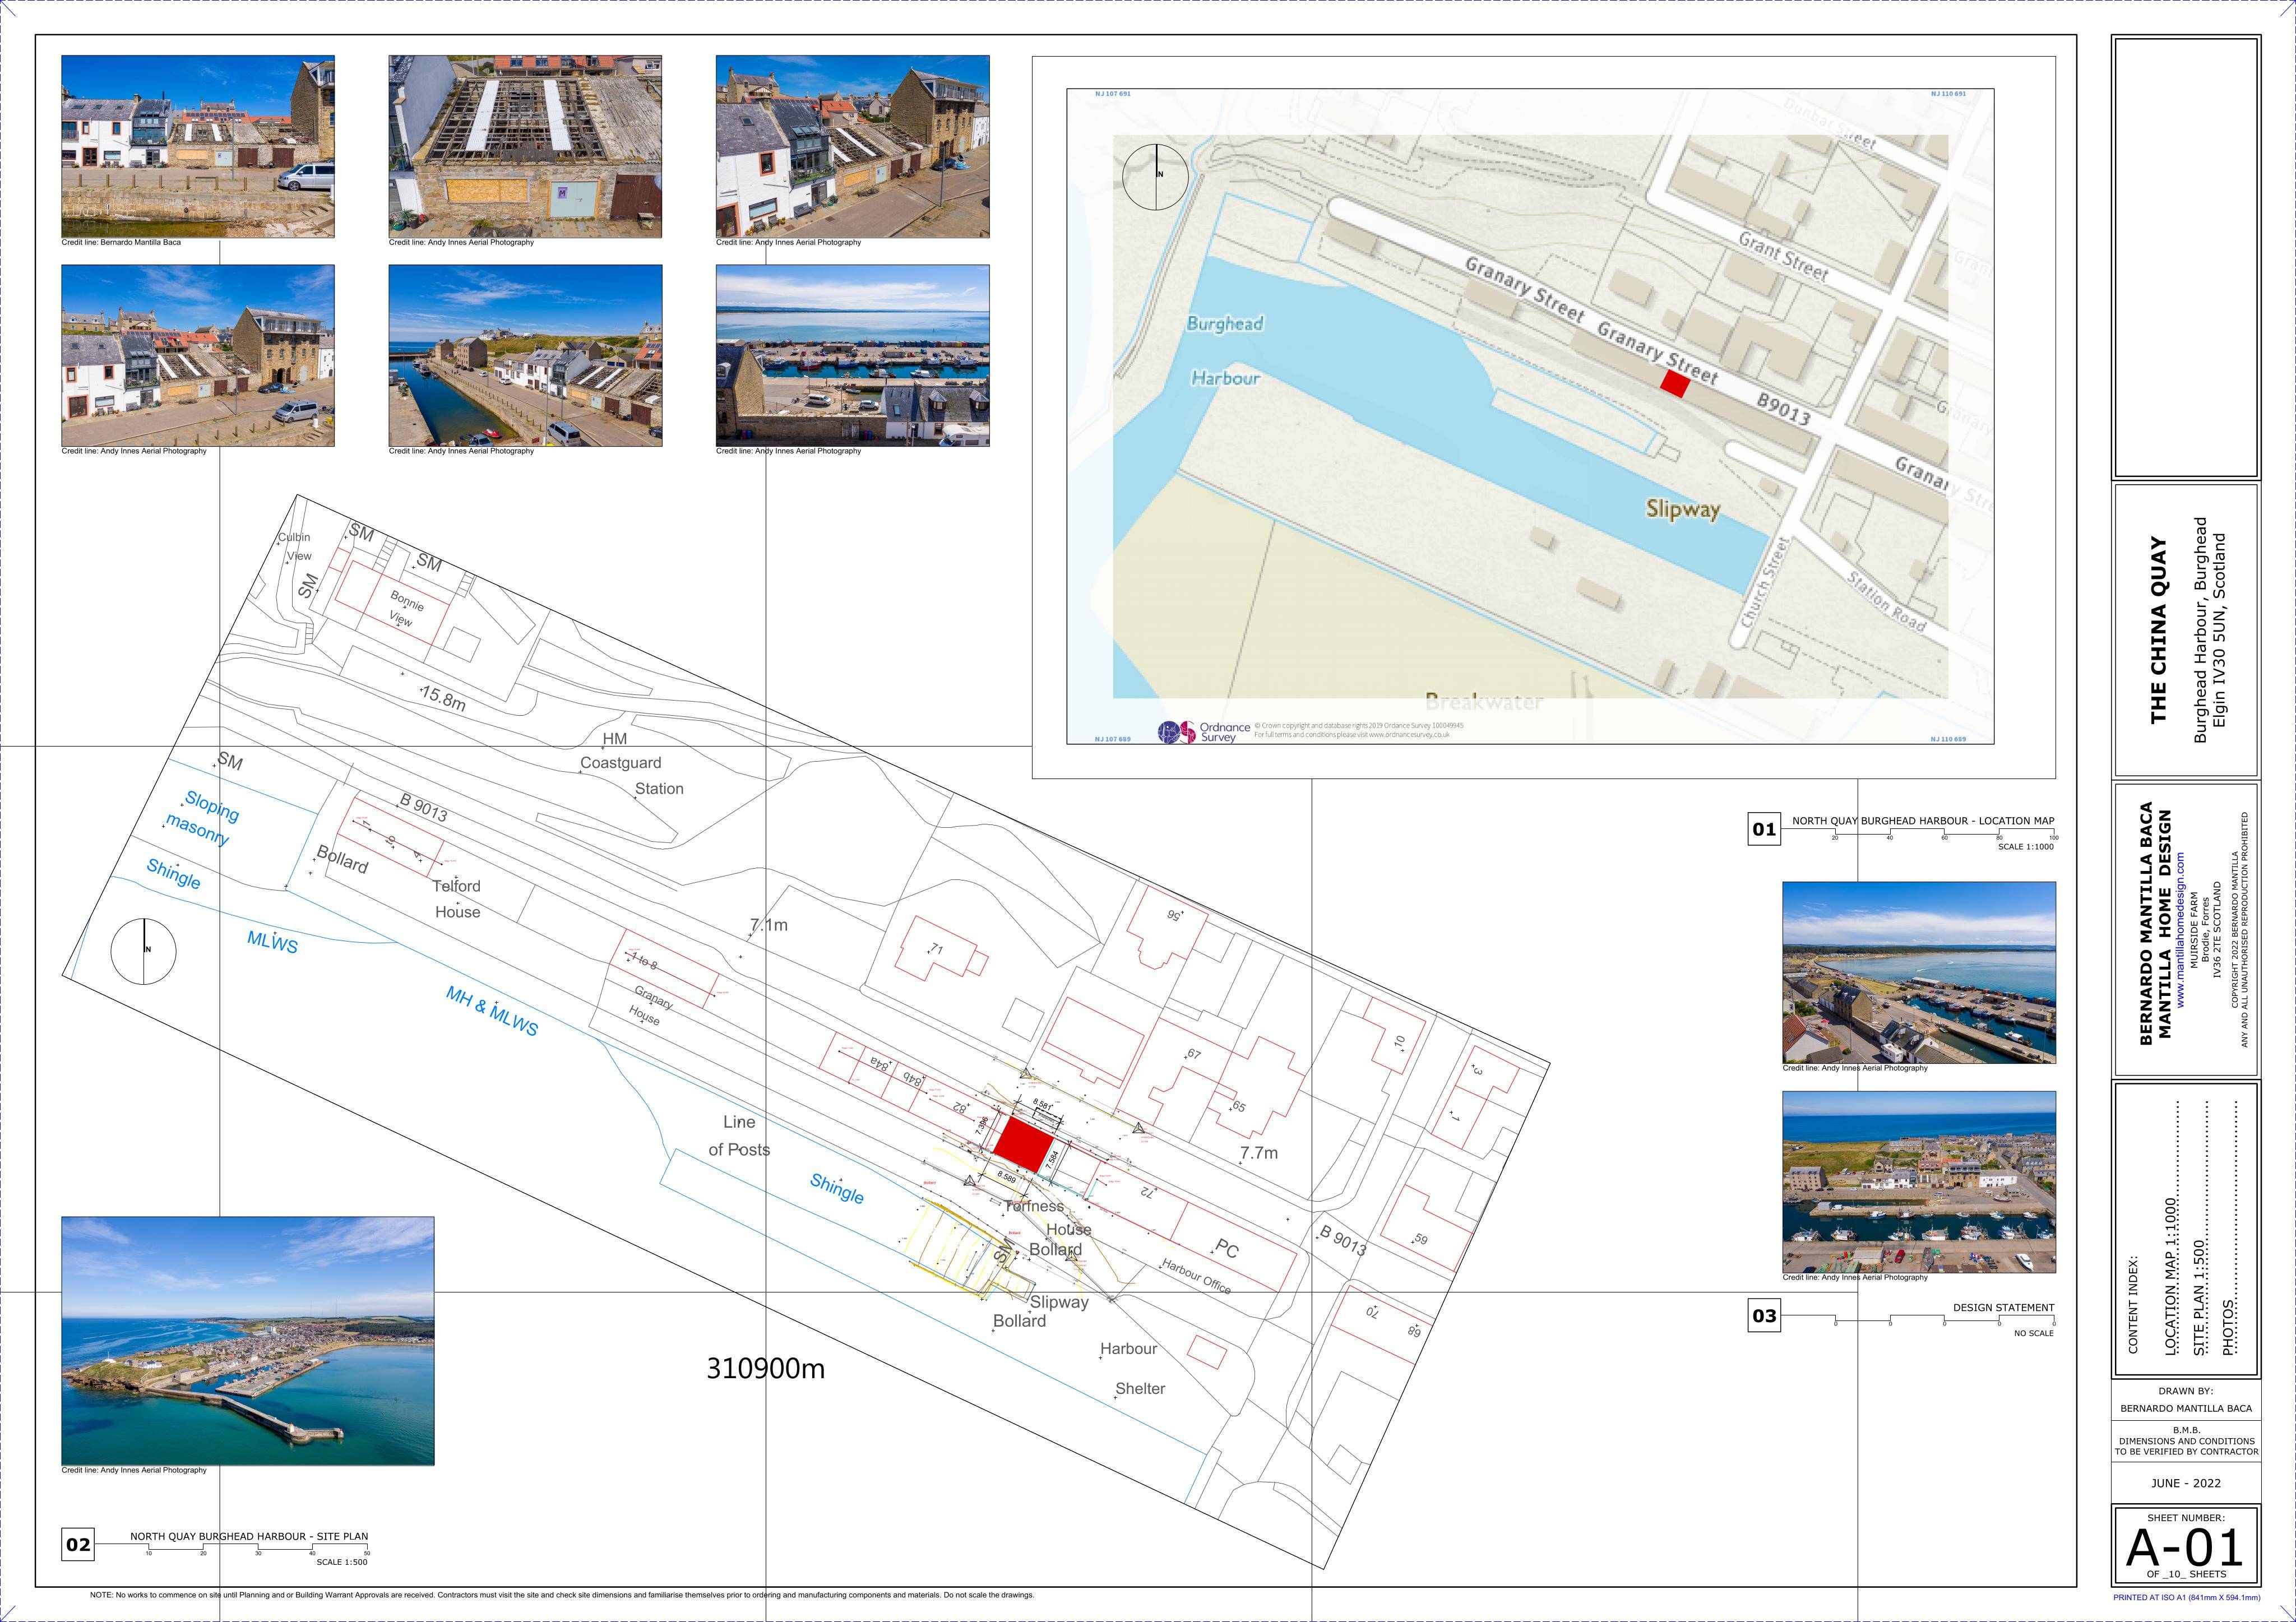The height and width of the screenshot is (1622, 2296).
Task: Click 'NORTH QUAY BURGHEAD HARBOUR - LOCATION MAP' title
Action: [x=1923, y=821]
